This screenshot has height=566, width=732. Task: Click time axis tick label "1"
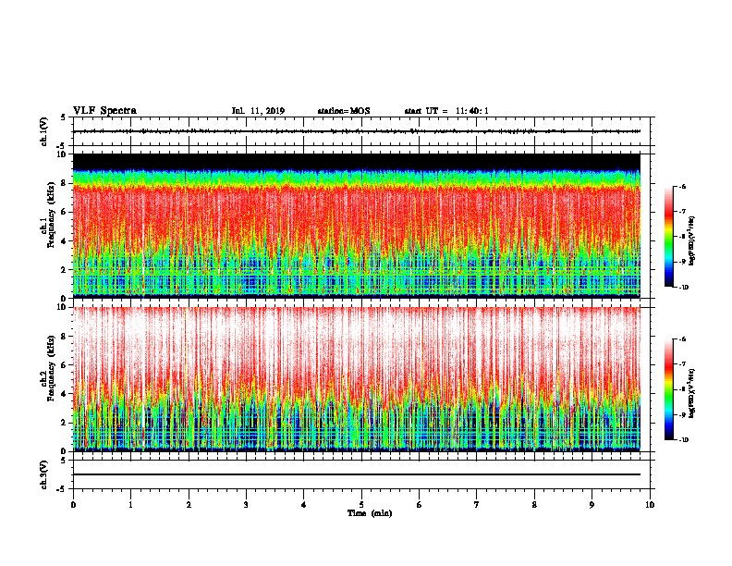130,505
